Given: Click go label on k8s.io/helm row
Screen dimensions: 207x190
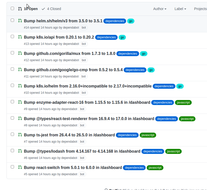Looking at the screenshot, I should 180,86.
